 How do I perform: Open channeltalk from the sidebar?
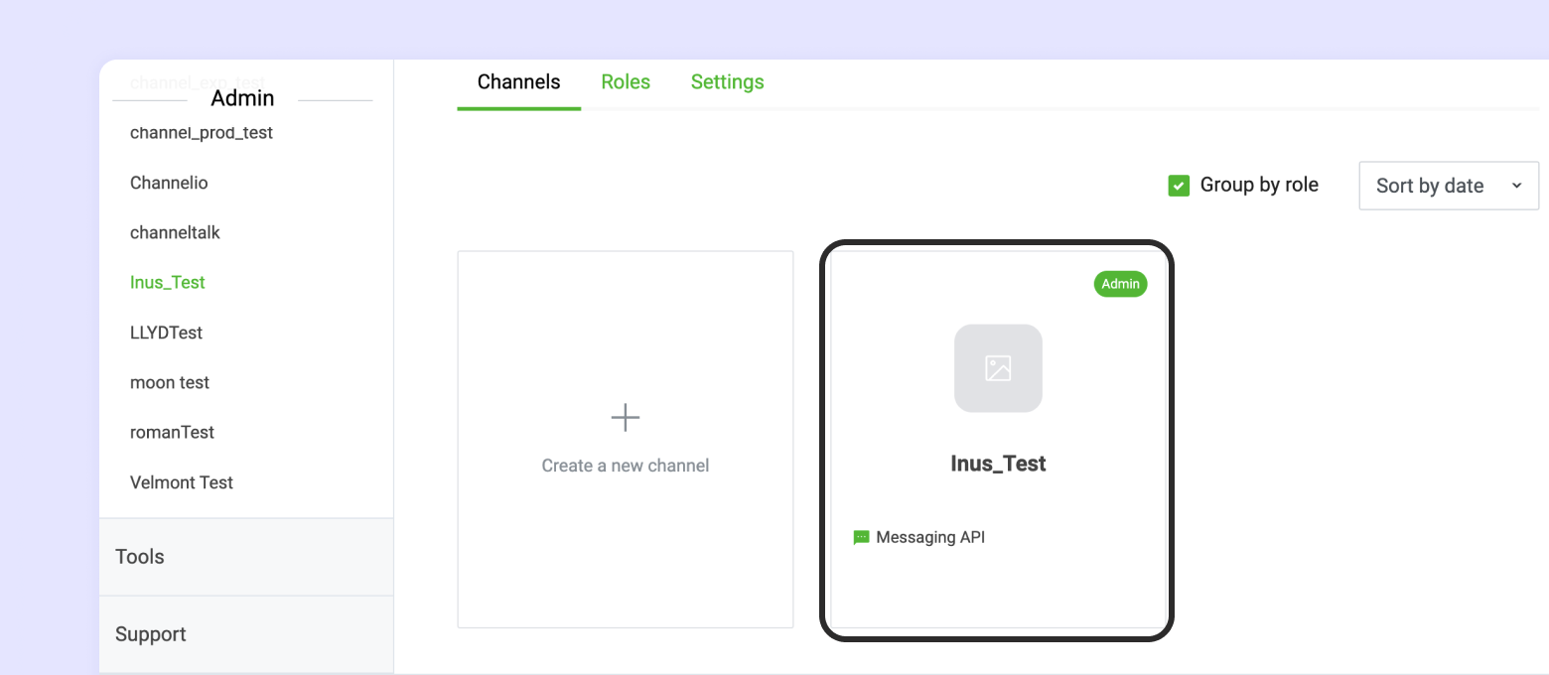click(x=175, y=233)
